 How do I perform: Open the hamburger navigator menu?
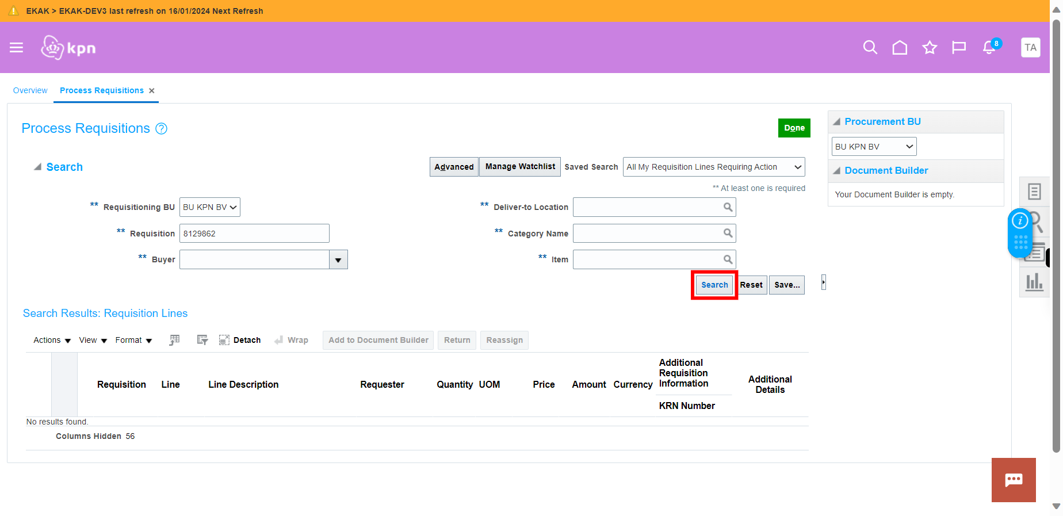[x=17, y=48]
